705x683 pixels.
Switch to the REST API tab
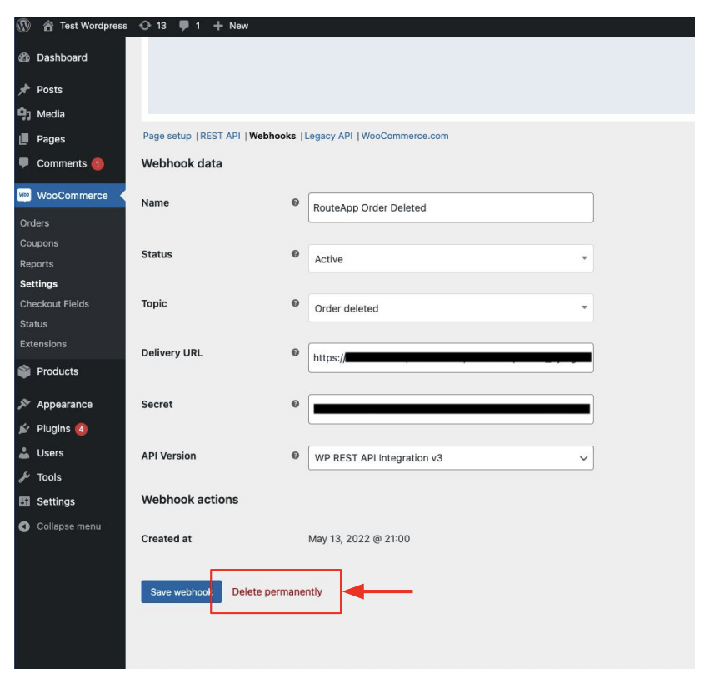(220, 136)
